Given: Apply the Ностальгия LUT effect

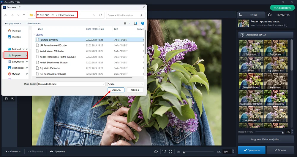Looking at the screenshot, I should [251, 48].
